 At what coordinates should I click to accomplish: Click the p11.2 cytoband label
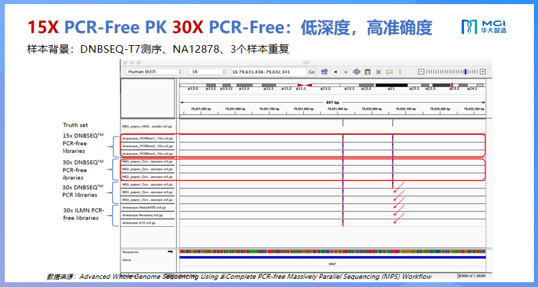pyautogui.click(x=286, y=88)
